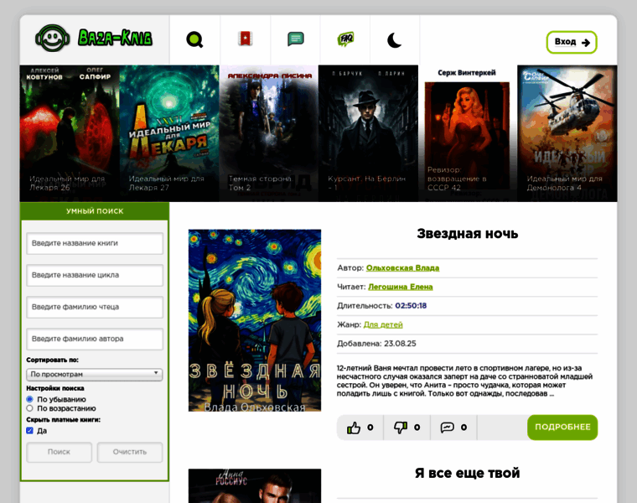Open genre link Для детей
This screenshot has width=637, height=503.
[x=383, y=324]
